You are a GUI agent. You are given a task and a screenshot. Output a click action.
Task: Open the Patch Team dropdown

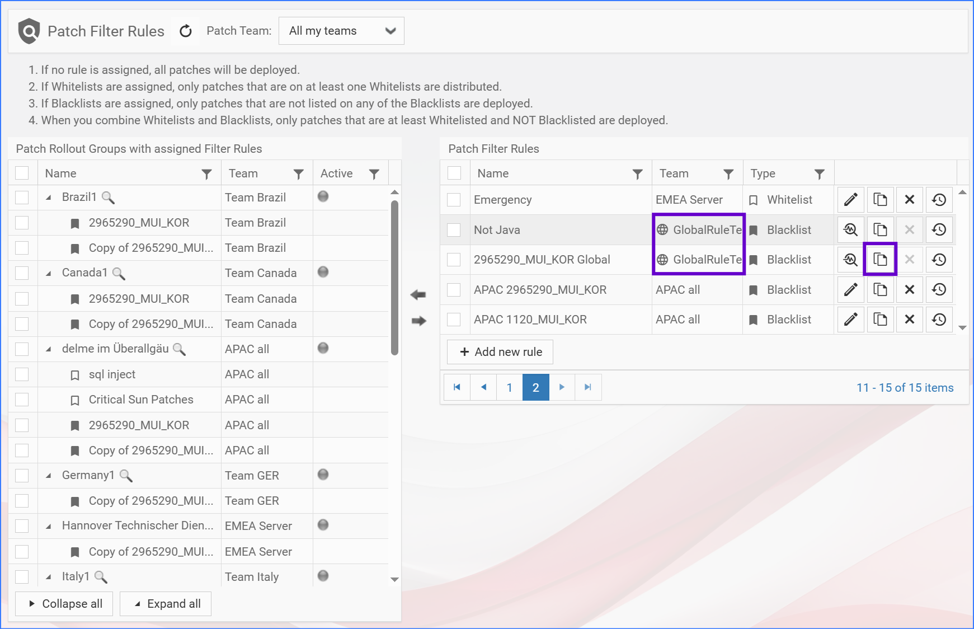341,31
